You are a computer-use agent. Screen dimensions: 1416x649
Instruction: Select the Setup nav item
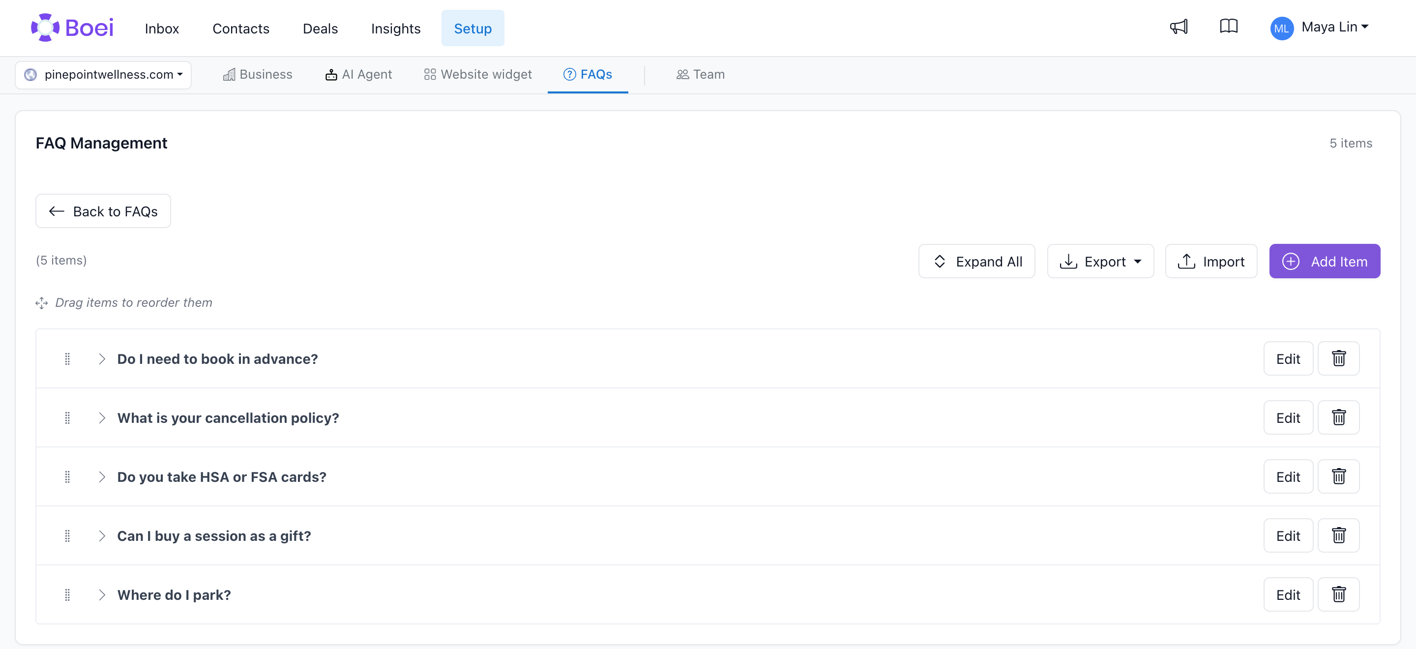[472, 29]
